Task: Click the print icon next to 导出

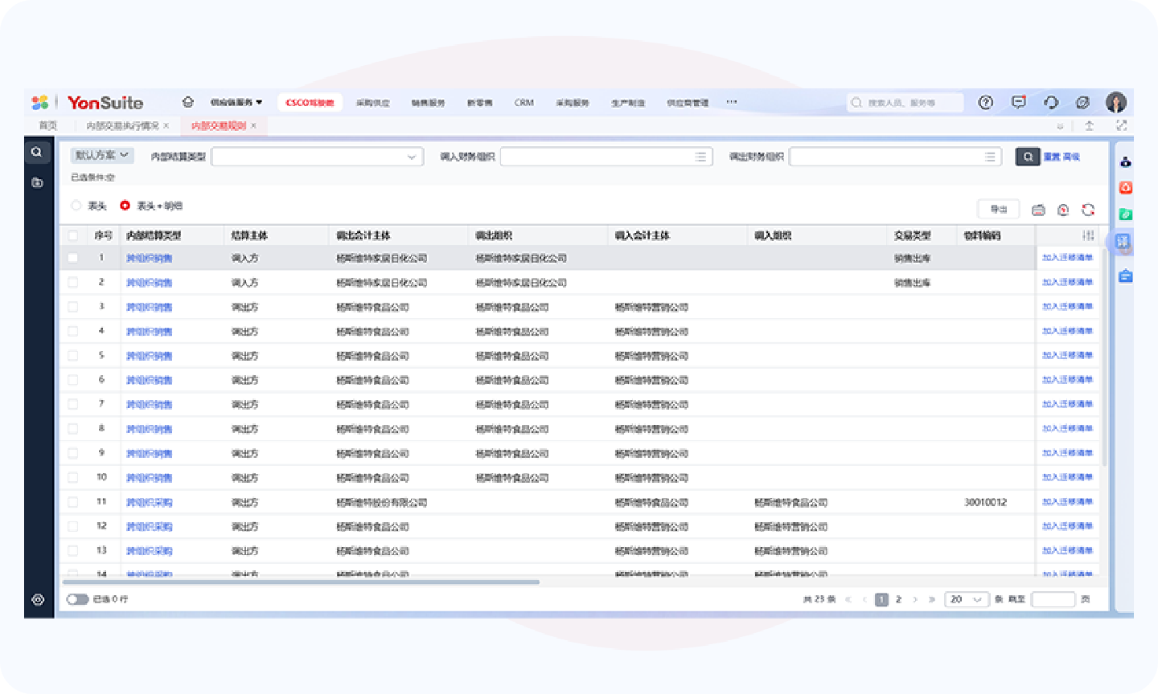Action: 1038,210
